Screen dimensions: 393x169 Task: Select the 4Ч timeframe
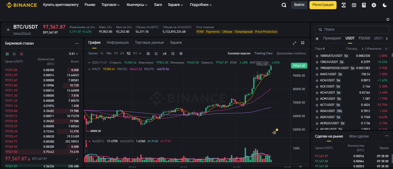pyautogui.click(x=122, y=54)
